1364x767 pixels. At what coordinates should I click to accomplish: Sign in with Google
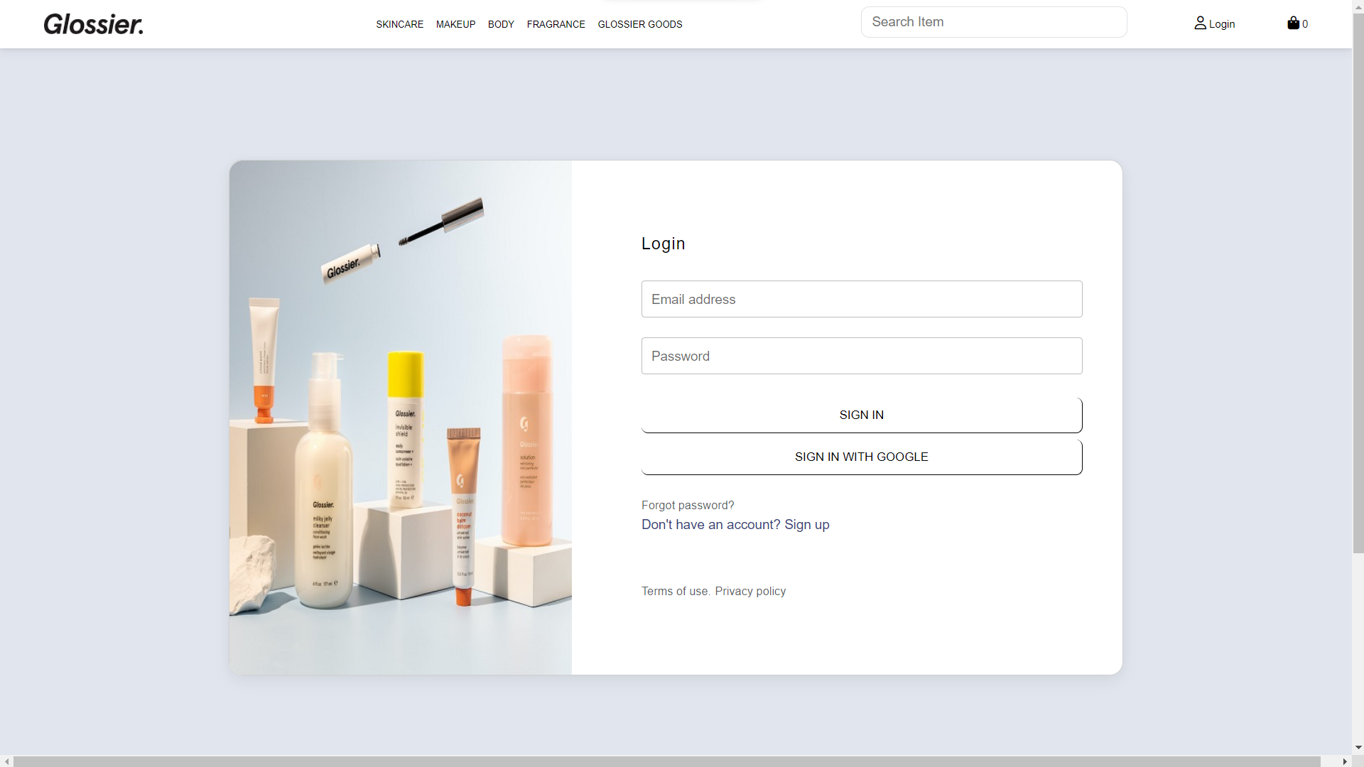pos(861,457)
